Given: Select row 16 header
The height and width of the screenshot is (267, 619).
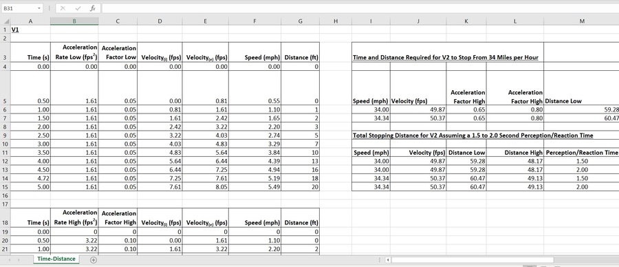Looking at the screenshot, I should 5,195.
